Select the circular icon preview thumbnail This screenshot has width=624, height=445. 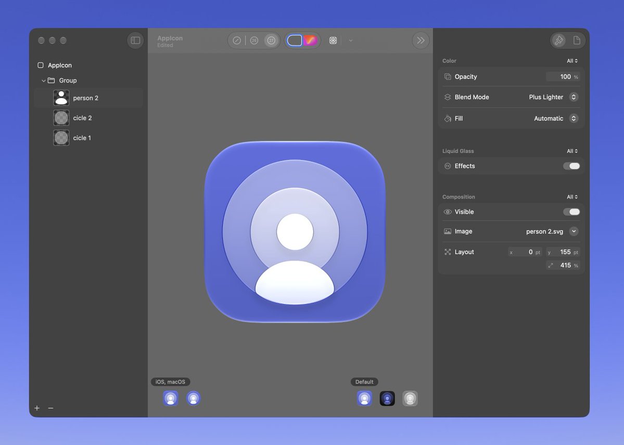tap(194, 398)
